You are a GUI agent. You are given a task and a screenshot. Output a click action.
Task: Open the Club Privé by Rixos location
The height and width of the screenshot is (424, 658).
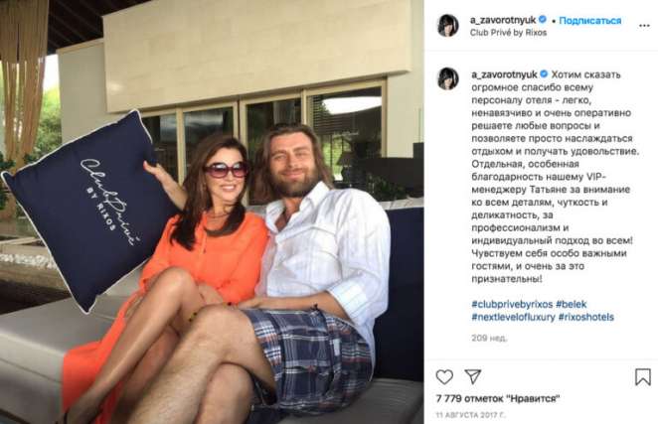click(508, 33)
